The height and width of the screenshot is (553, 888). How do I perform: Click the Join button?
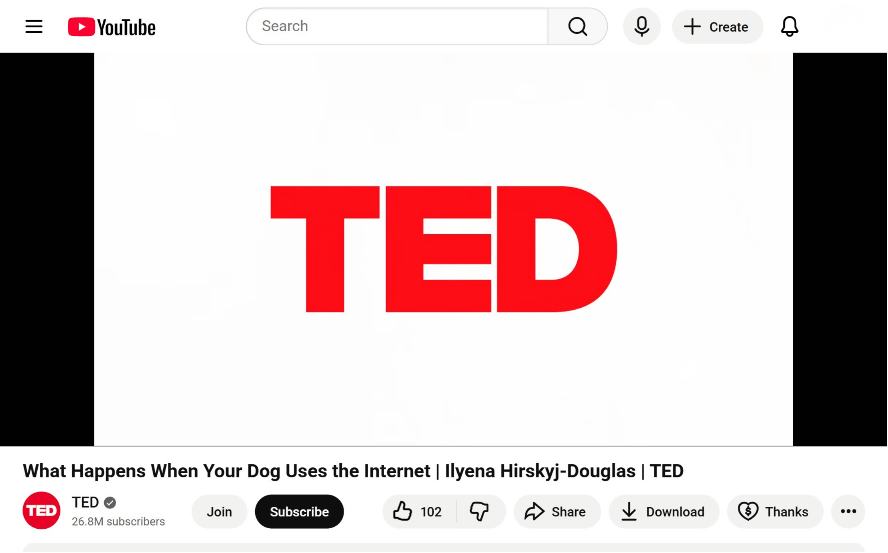tap(219, 512)
